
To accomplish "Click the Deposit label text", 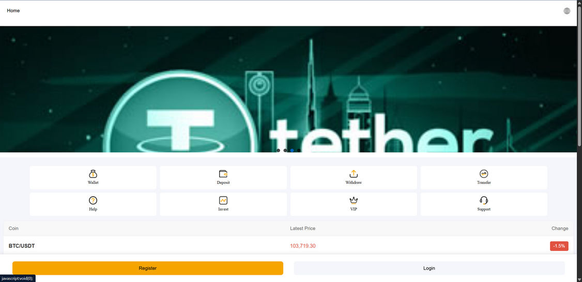I will [x=223, y=183].
